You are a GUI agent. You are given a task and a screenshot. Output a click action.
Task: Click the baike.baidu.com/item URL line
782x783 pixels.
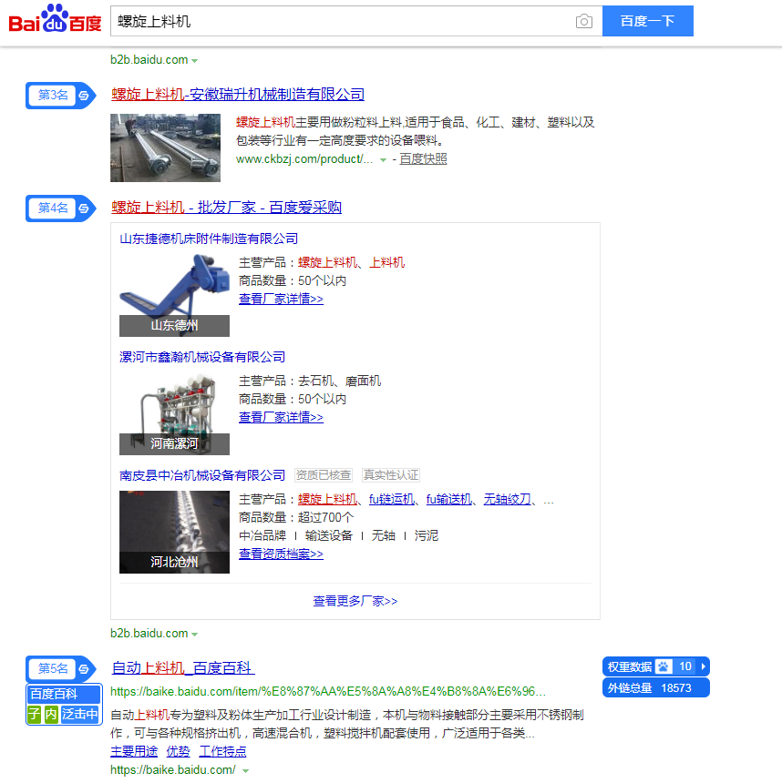328,692
